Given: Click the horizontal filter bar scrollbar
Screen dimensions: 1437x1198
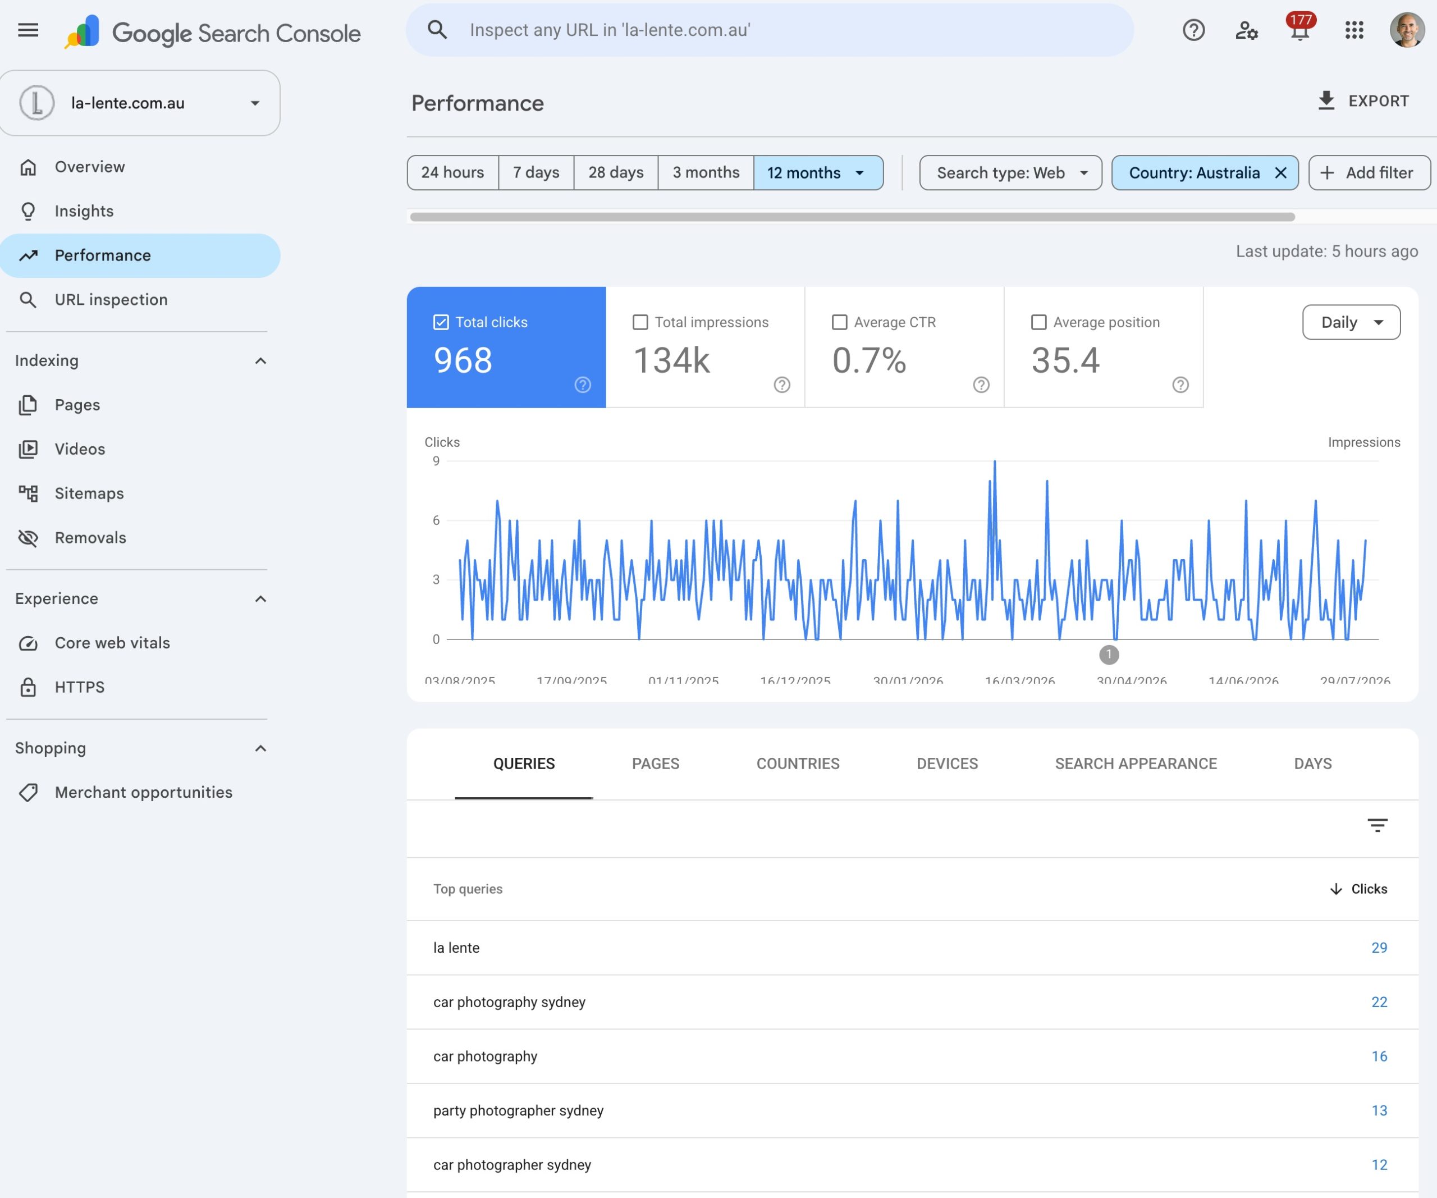Looking at the screenshot, I should (852, 217).
